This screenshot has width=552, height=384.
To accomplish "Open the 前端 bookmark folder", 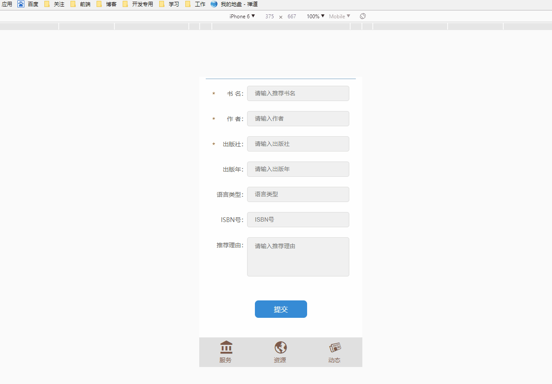I will [80, 4].
